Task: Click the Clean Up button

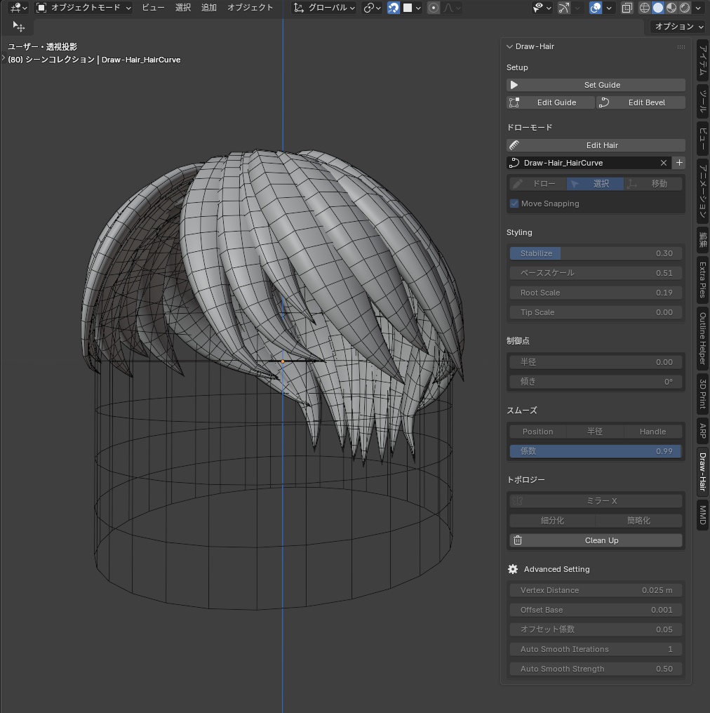Action: pyautogui.click(x=596, y=540)
